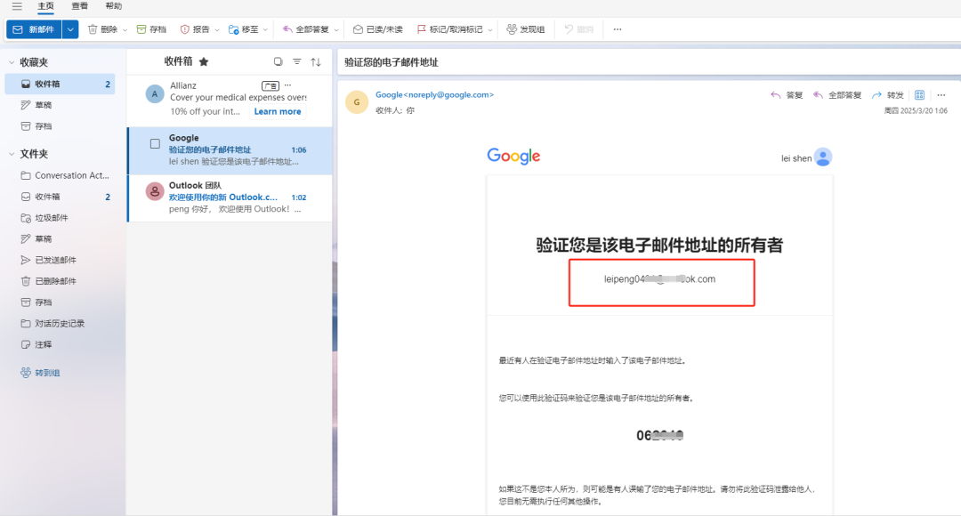Open the Outlook 团队 welcome message
961x516 pixels.
click(230, 198)
